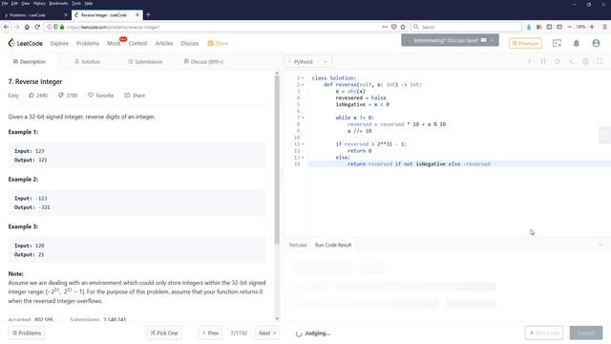Image resolution: width=611 pixels, height=344 pixels.
Task: Open the Contest nav link
Action: [x=137, y=43]
